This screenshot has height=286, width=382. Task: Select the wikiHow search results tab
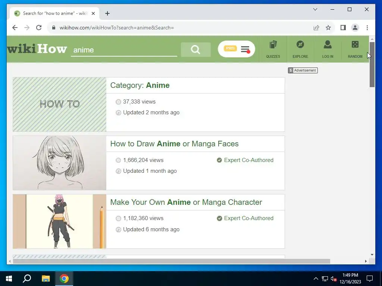pyautogui.click(x=54, y=13)
